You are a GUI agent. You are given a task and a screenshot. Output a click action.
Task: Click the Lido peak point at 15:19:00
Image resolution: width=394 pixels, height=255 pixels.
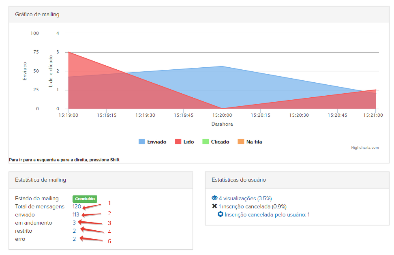(69, 52)
